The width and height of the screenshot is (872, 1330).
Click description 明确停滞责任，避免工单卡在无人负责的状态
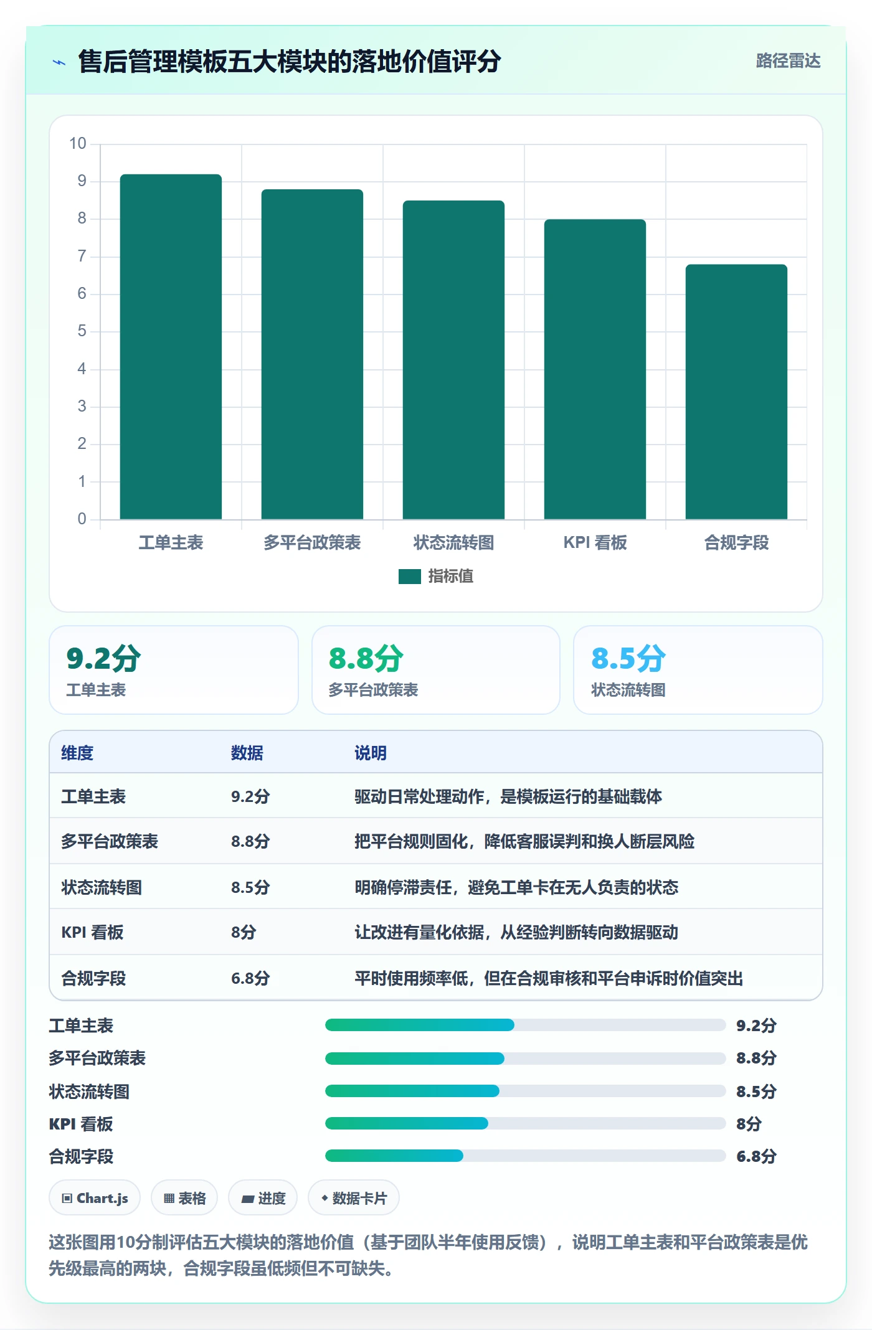516,887
